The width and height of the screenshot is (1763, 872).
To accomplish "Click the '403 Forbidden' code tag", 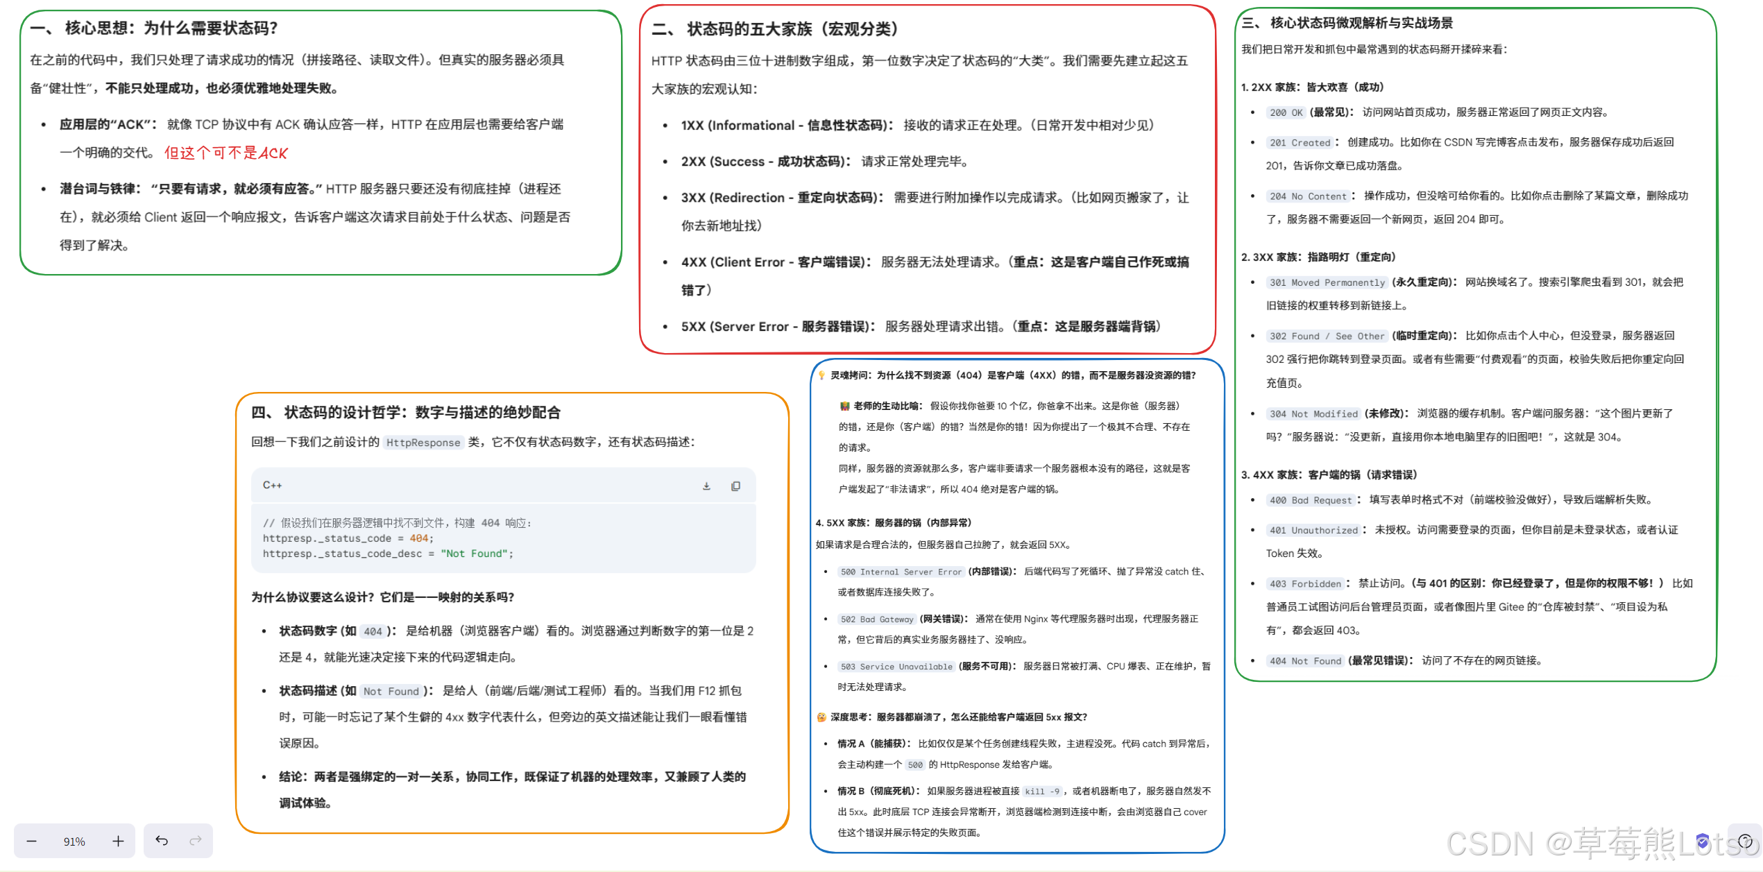I will click(1306, 584).
